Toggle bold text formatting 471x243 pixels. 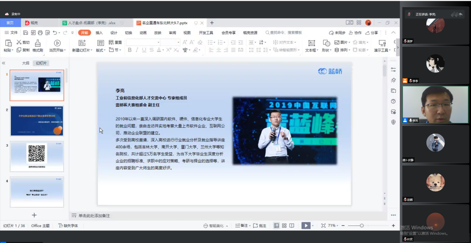(130, 50)
